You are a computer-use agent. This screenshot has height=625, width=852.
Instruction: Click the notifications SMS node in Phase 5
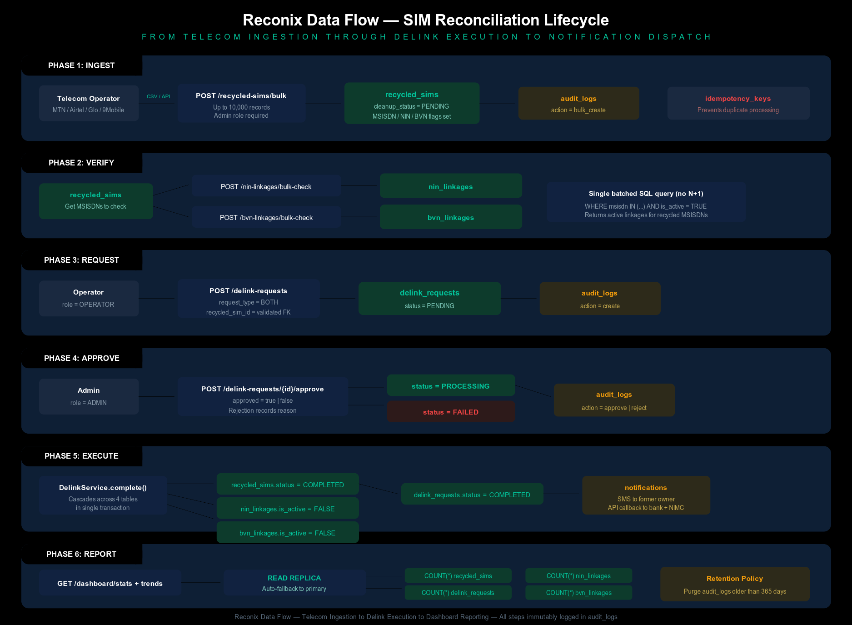(646, 495)
